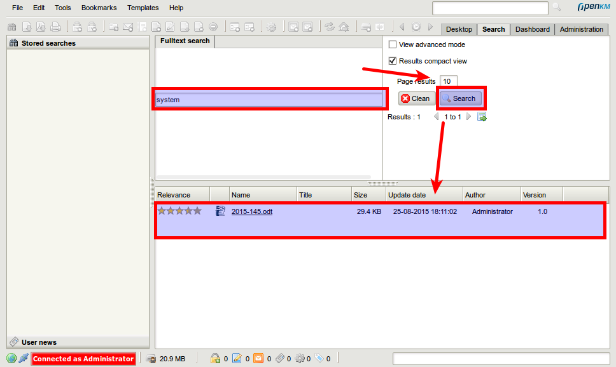Click the home icon in the toolbar
Viewport: 616px width, 367px height.
click(344, 27)
